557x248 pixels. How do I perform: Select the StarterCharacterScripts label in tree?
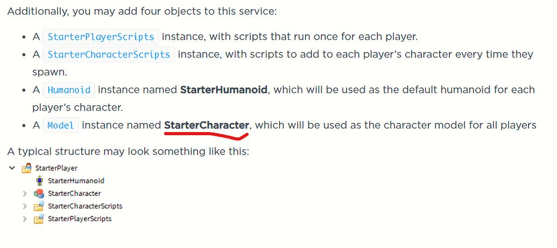coord(85,206)
